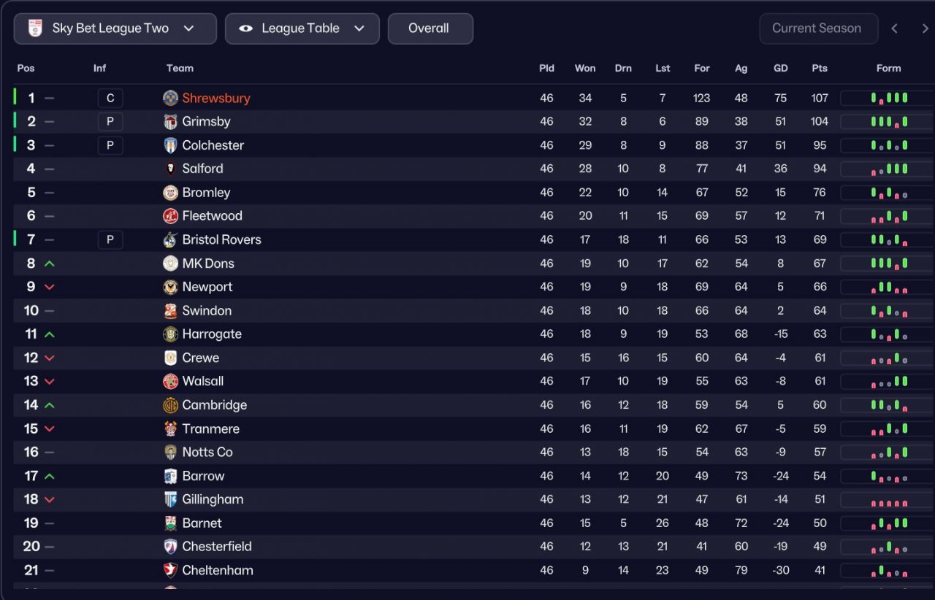
Task: Sort table by Pts column header
Action: point(820,68)
